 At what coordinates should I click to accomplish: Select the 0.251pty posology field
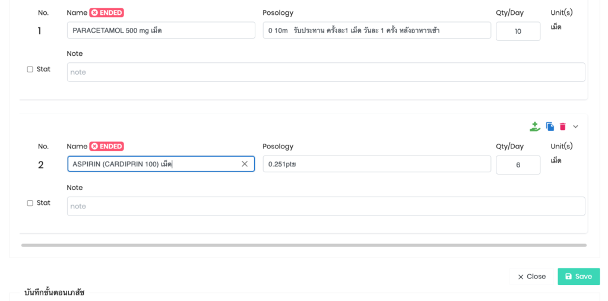pos(376,164)
